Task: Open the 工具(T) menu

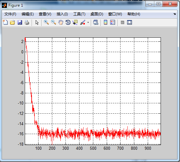Action: (x=79, y=14)
